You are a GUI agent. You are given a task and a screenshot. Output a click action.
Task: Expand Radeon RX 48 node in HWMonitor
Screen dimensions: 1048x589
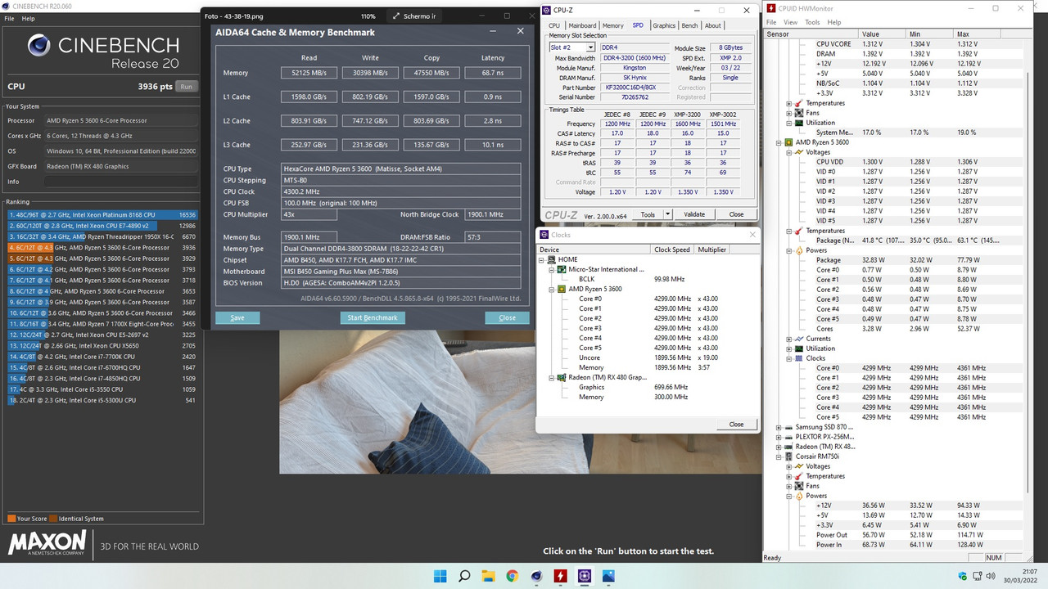pos(779,447)
